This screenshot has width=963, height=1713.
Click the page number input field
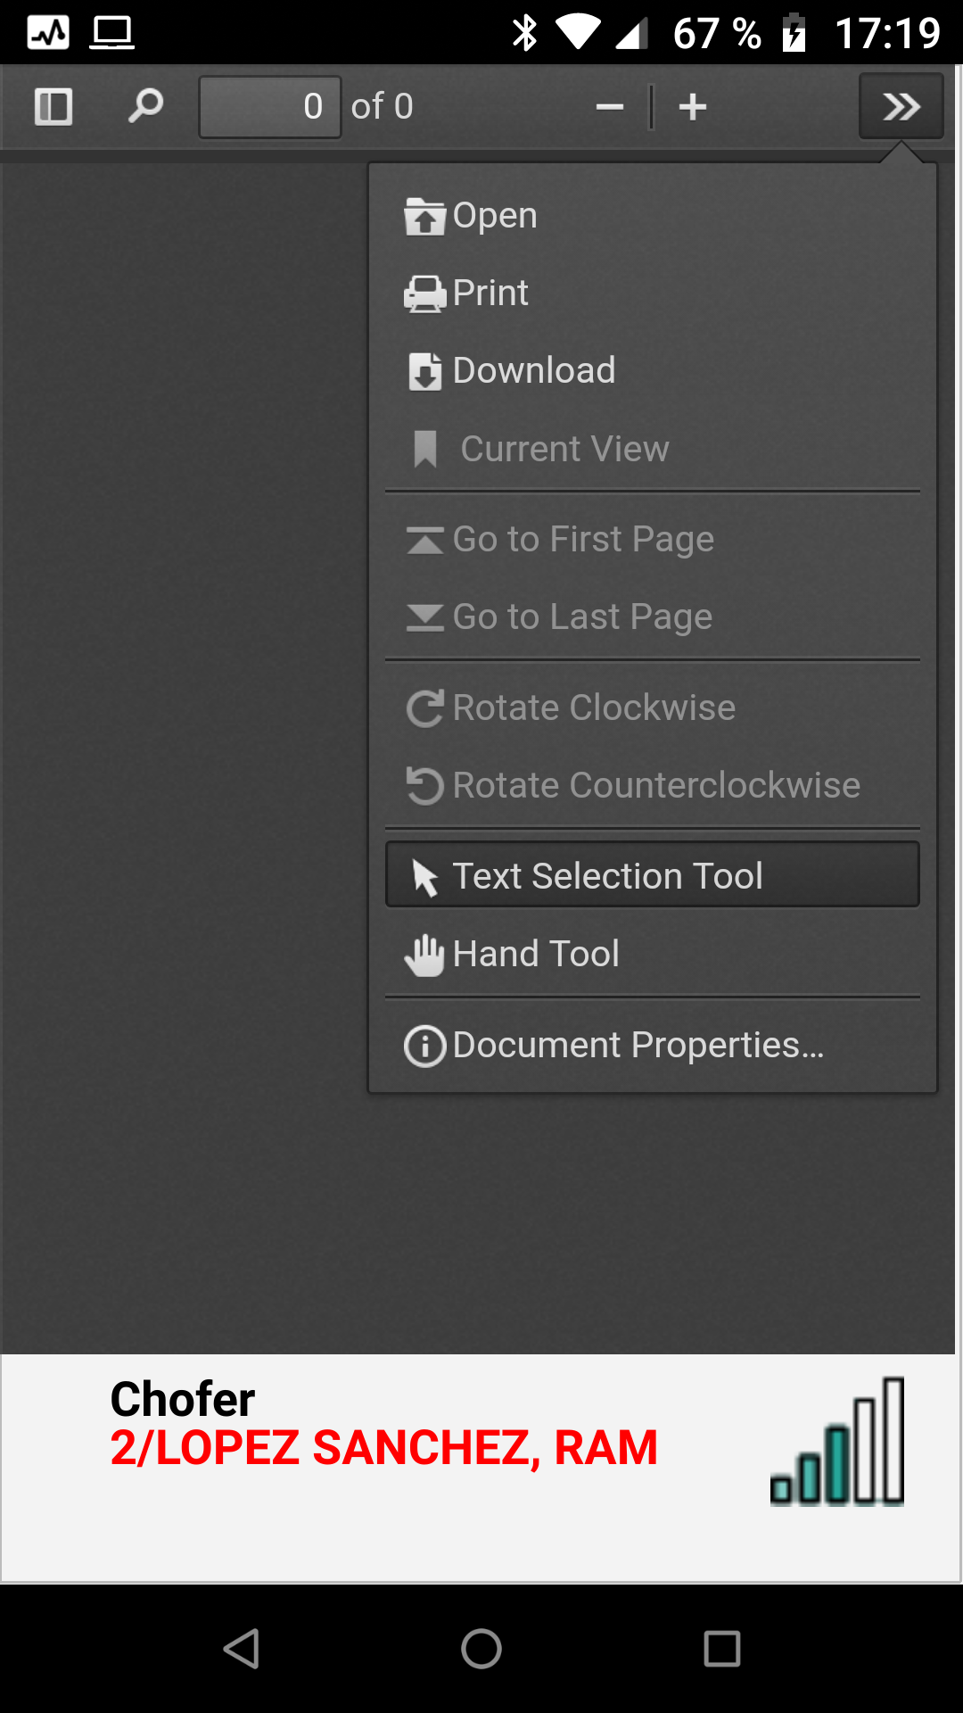[x=269, y=107]
